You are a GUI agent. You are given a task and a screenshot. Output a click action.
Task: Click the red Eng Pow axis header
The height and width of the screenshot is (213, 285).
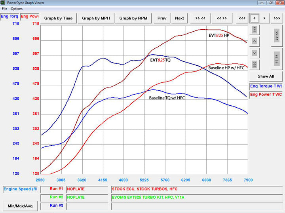tap(30, 16)
